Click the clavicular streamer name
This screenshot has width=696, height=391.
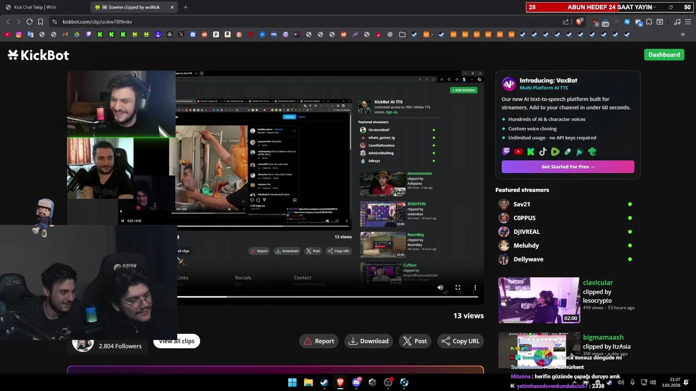coord(598,282)
